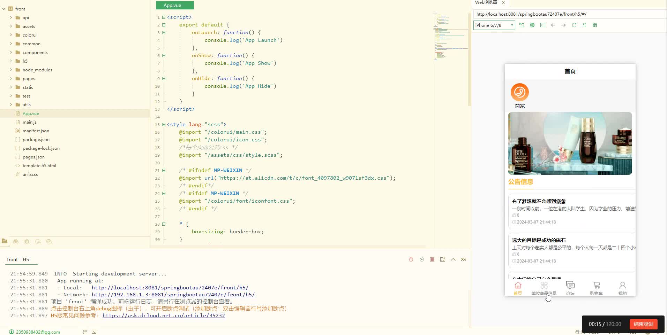Click the 结束录制 button

pyautogui.click(x=643, y=324)
